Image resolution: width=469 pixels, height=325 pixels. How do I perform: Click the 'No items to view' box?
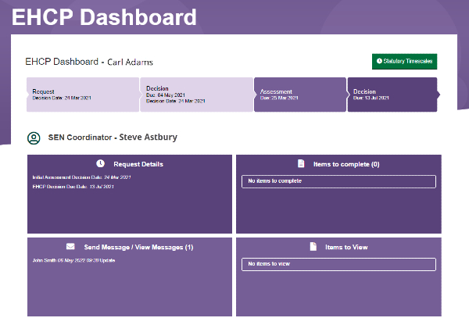coord(338,264)
